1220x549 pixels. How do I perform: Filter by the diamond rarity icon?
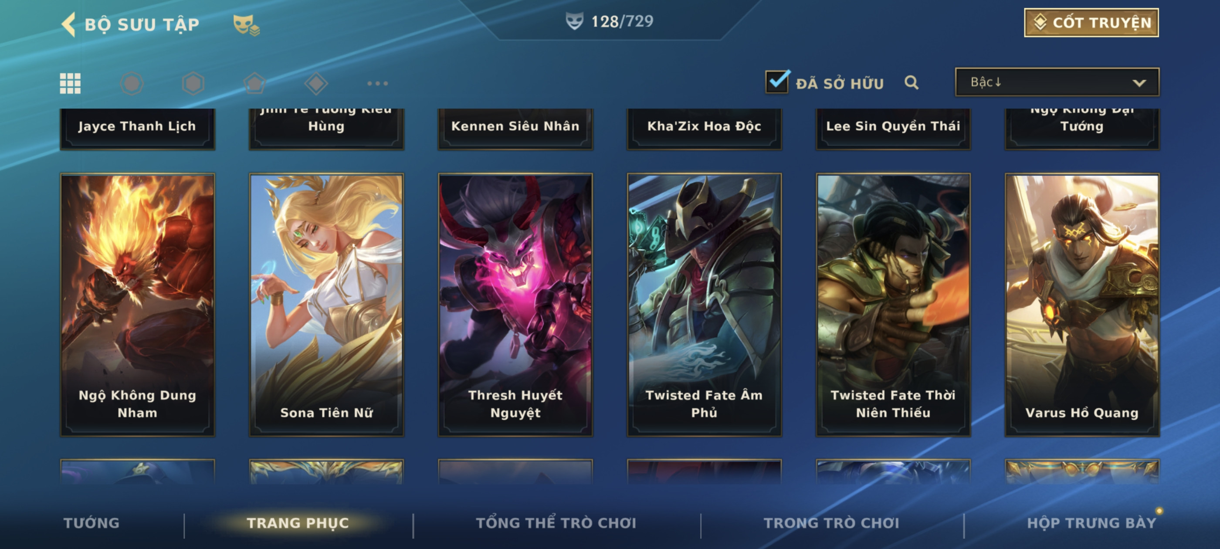pos(316,83)
